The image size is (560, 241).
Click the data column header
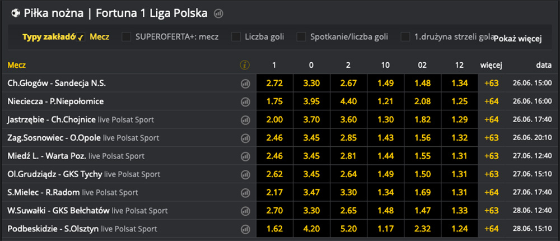[x=543, y=65]
